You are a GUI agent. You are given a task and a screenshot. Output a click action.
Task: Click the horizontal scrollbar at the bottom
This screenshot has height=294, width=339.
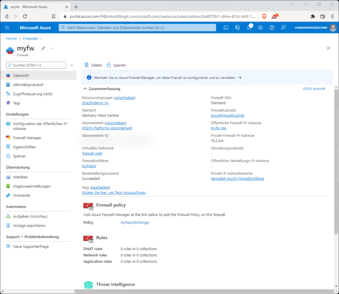click(x=204, y=291)
